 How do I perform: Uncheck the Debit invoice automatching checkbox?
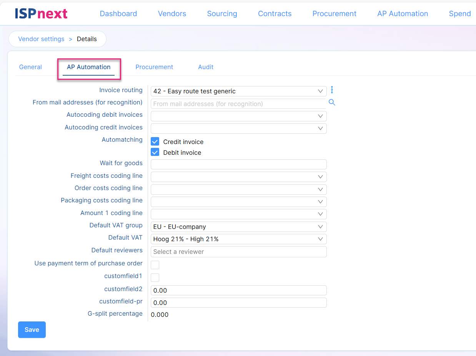click(x=155, y=152)
